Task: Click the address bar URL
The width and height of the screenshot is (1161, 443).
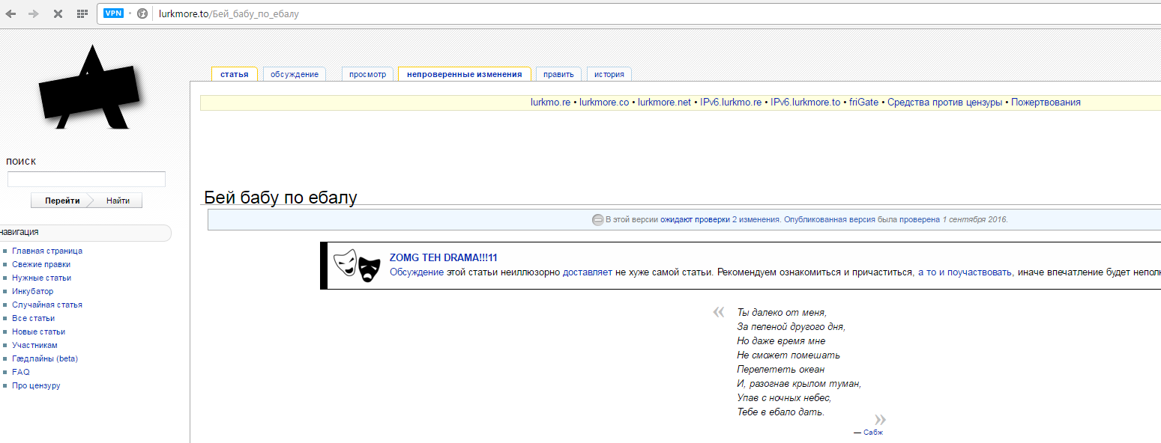Action: (229, 13)
